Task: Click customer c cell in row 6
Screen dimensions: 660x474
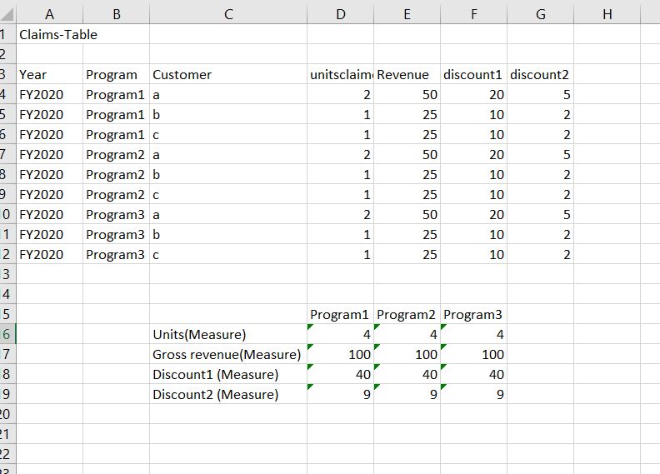Action: coord(228,134)
